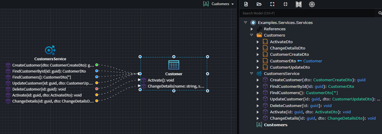Expand the References tree node
The width and height of the screenshot is (382, 134).
pos(252,29)
